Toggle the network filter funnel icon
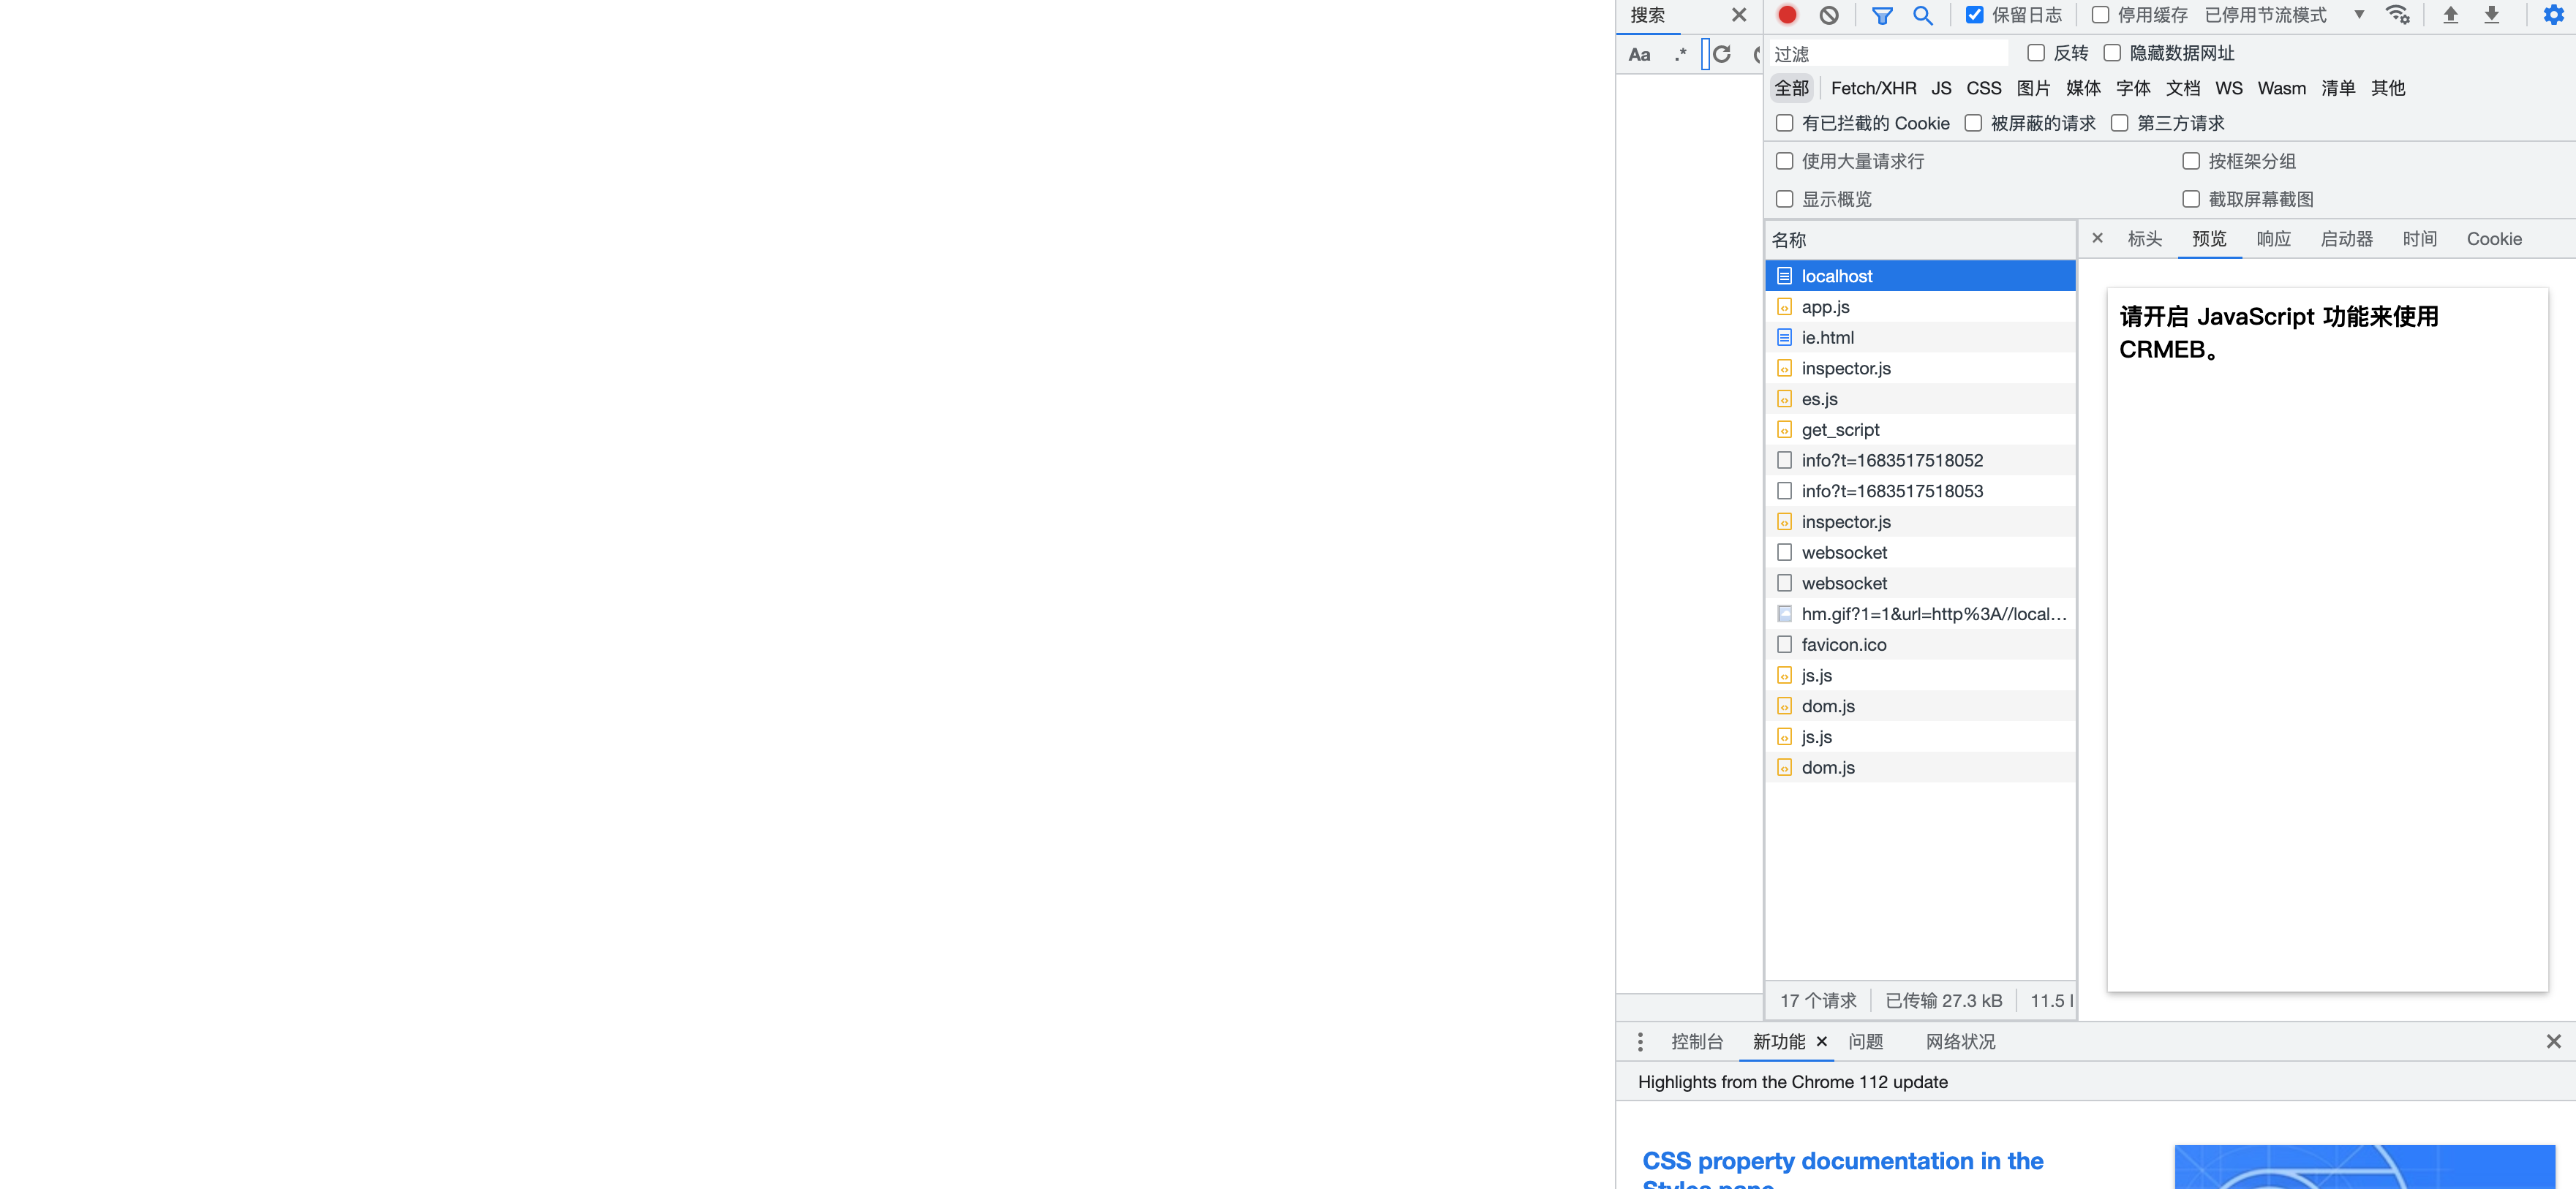The width and height of the screenshot is (2576, 1189). [x=1881, y=15]
